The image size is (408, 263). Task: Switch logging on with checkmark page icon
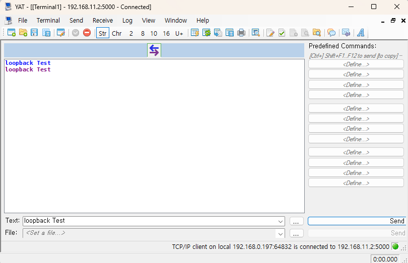coord(282,33)
